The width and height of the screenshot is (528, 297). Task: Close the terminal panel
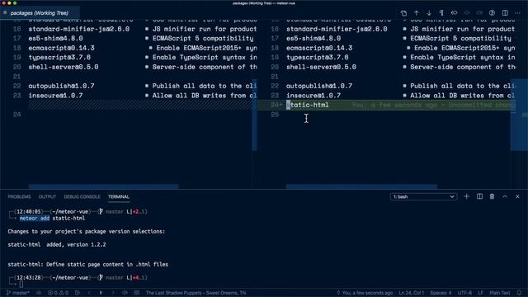pyautogui.click(x=517, y=196)
